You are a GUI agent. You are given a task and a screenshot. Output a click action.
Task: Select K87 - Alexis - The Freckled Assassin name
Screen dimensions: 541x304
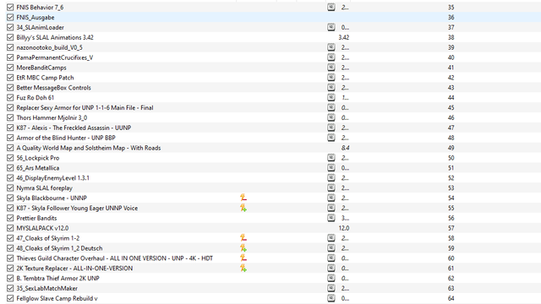point(74,128)
